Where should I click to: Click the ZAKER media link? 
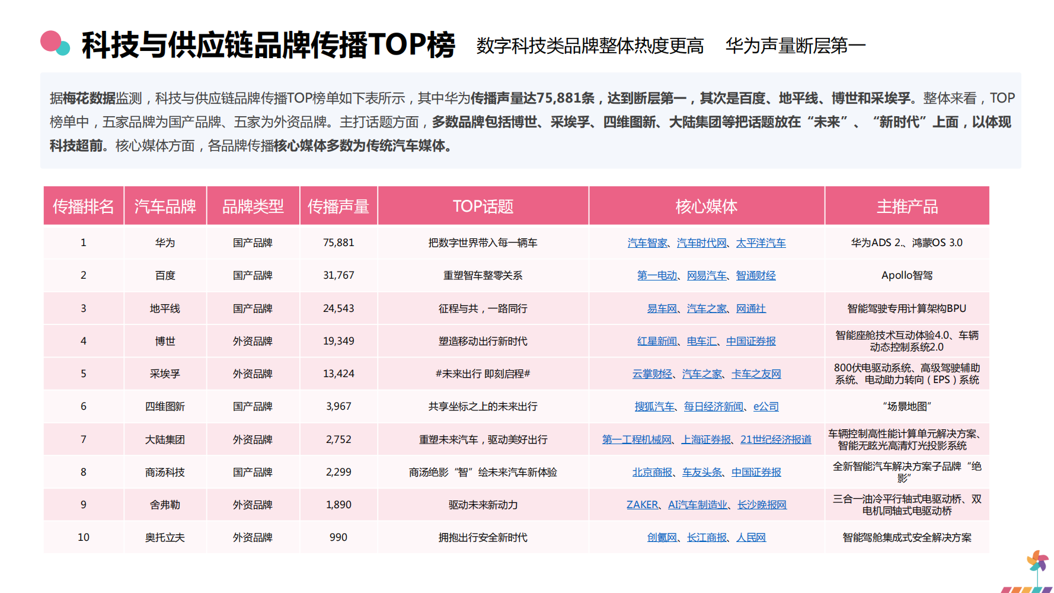point(642,505)
